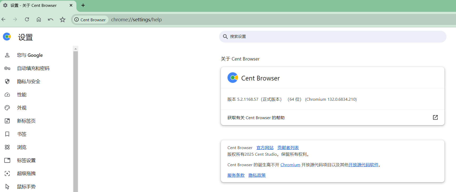Click the external link icon in help row
This screenshot has width=456, height=192.
435,118
